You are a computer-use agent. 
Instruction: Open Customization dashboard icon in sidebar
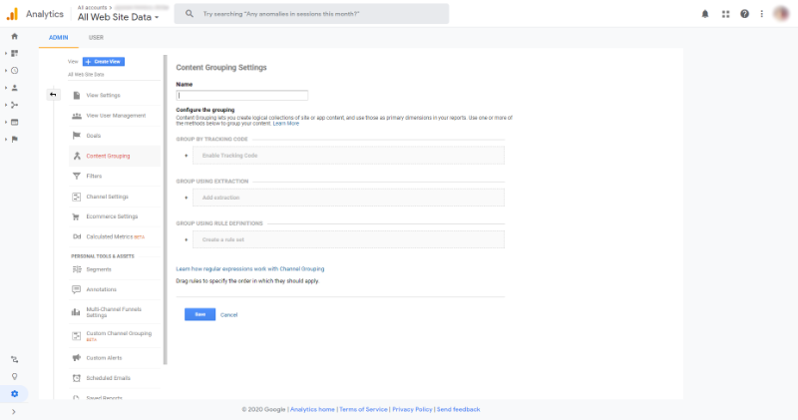tap(14, 54)
